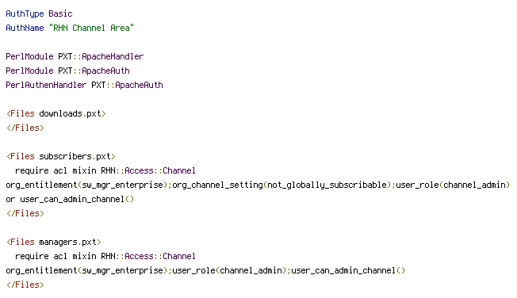Click the AuthName directive keyword
The width and height of the screenshot is (517, 298).
25,28
